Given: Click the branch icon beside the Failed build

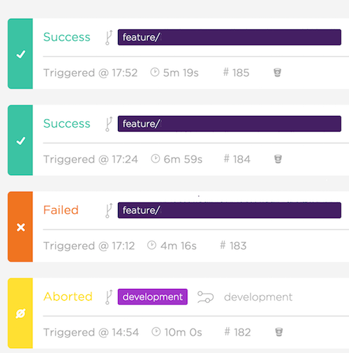Looking at the screenshot, I should pos(109,210).
